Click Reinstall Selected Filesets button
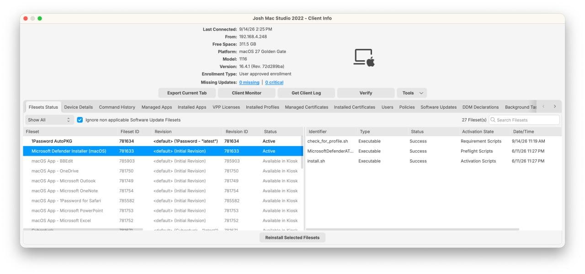Viewport: 585px width, 274px height. pos(292,237)
